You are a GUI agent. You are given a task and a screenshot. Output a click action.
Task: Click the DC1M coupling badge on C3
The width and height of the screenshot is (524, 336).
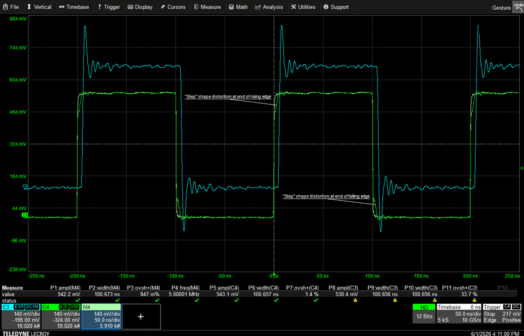32,307
